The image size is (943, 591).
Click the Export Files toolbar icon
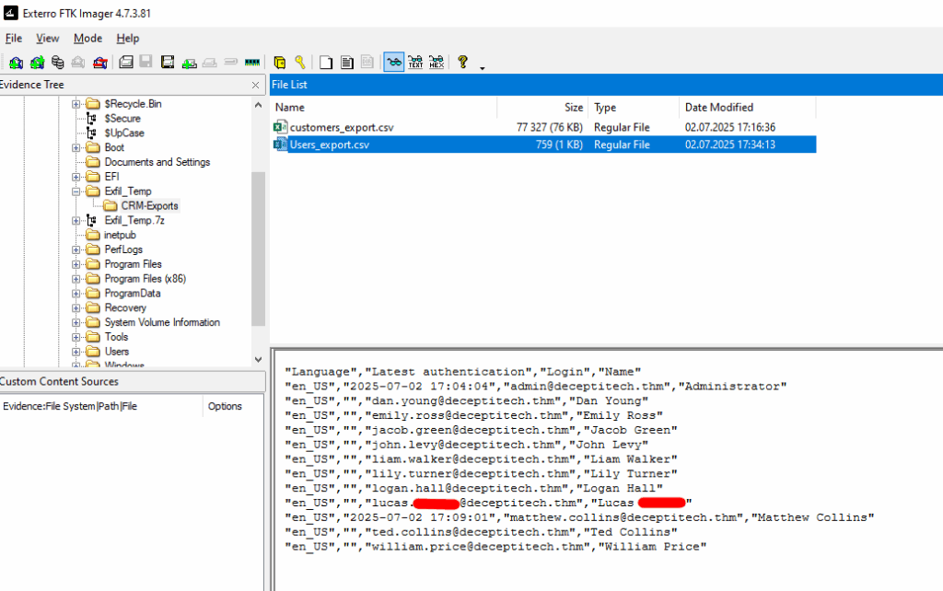pyautogui.click(x=326, y=62)
